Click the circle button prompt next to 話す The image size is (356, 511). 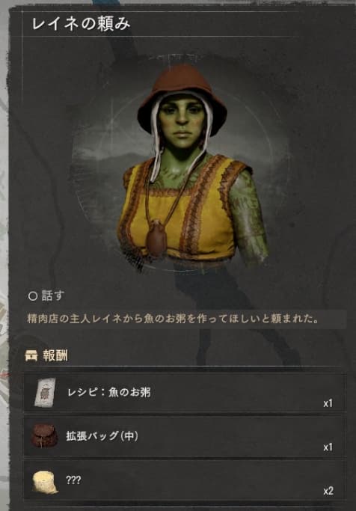(x=33, y=296)
